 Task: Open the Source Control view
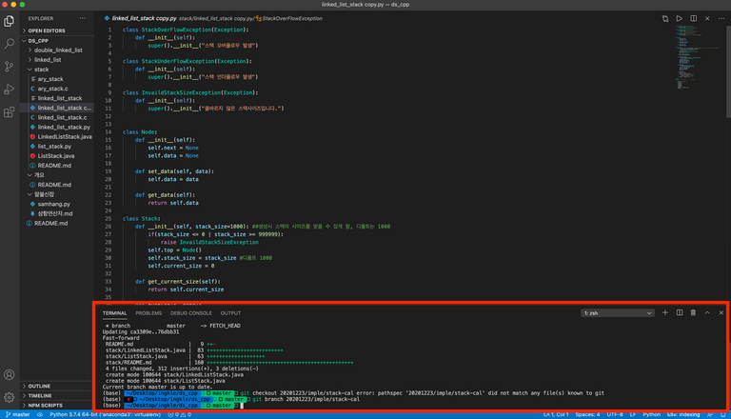pos(9,67)
